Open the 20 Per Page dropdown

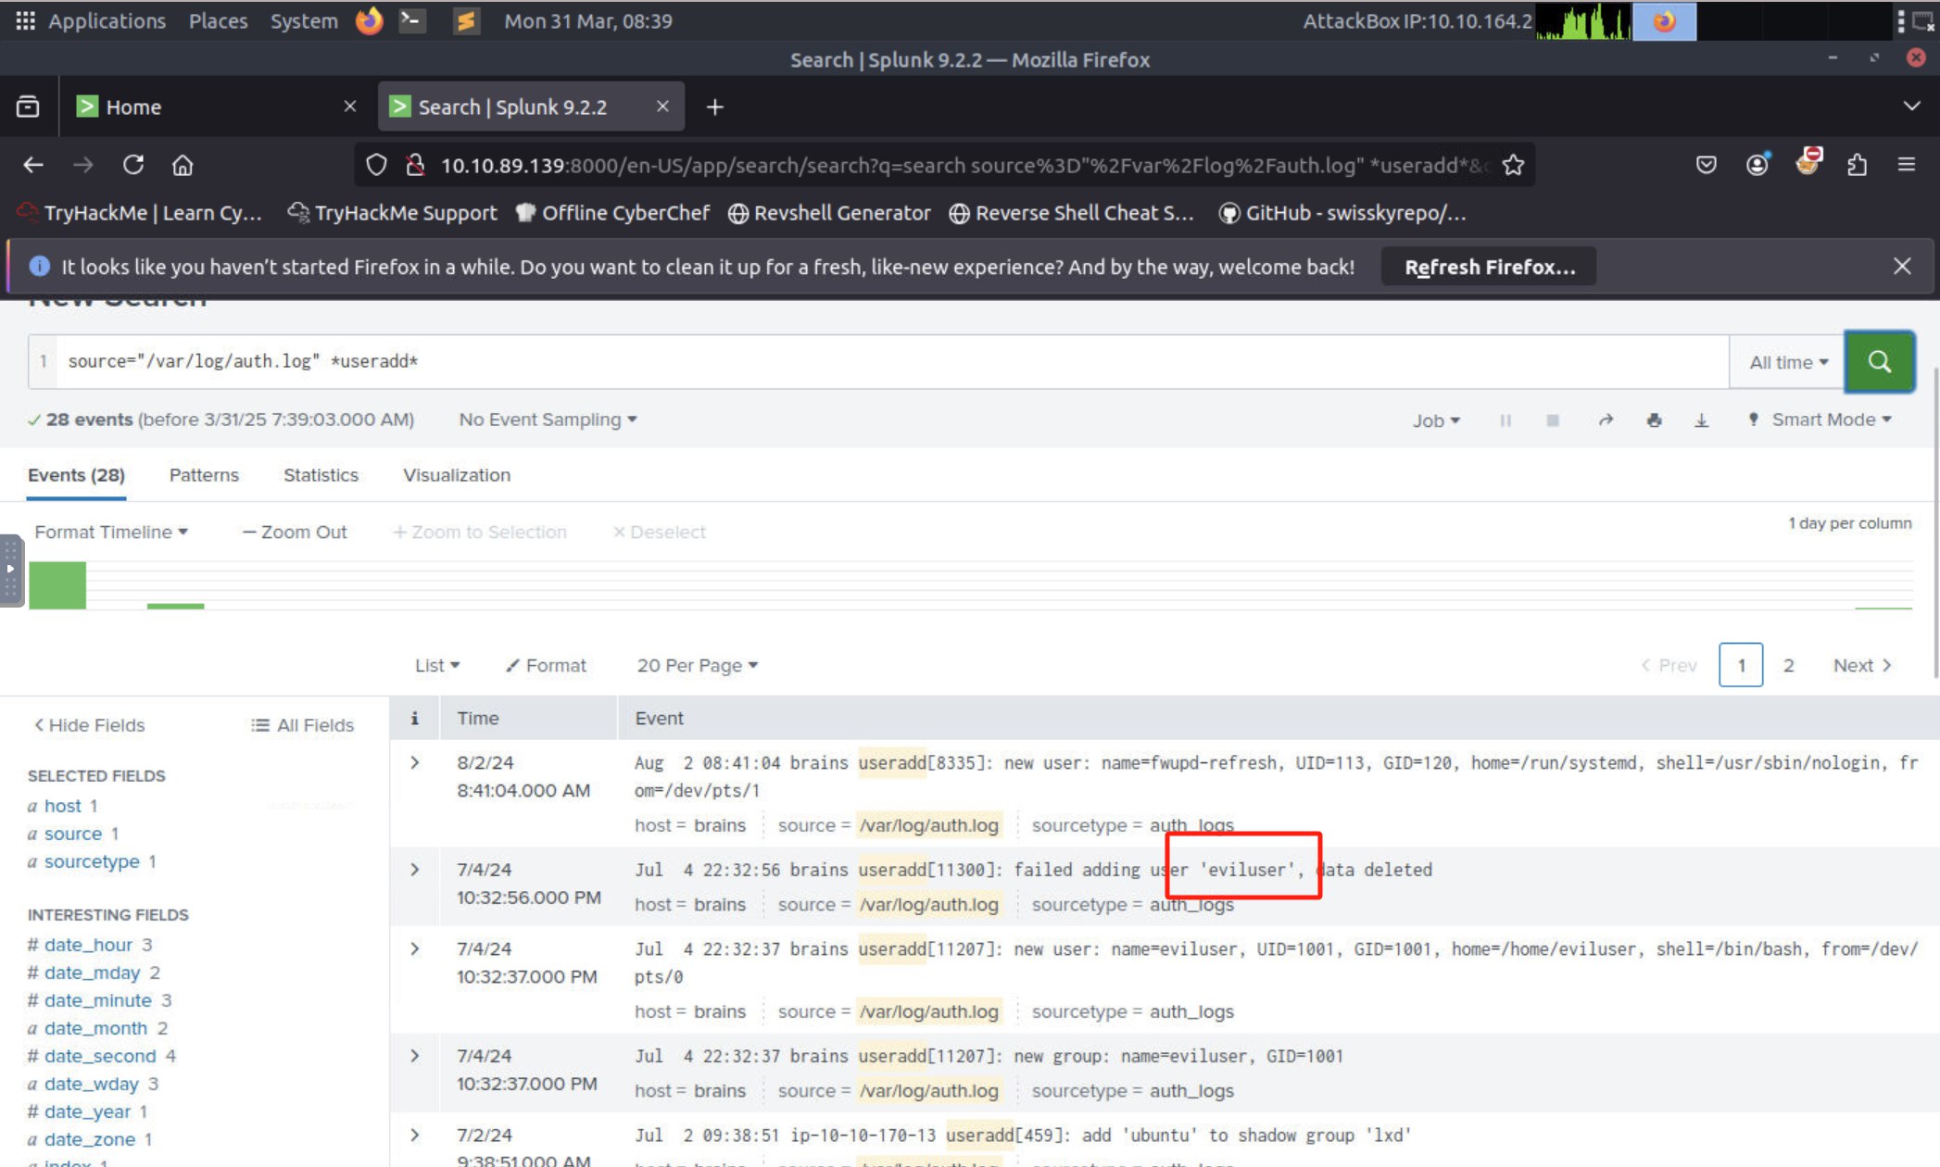[x=697, y=665]
